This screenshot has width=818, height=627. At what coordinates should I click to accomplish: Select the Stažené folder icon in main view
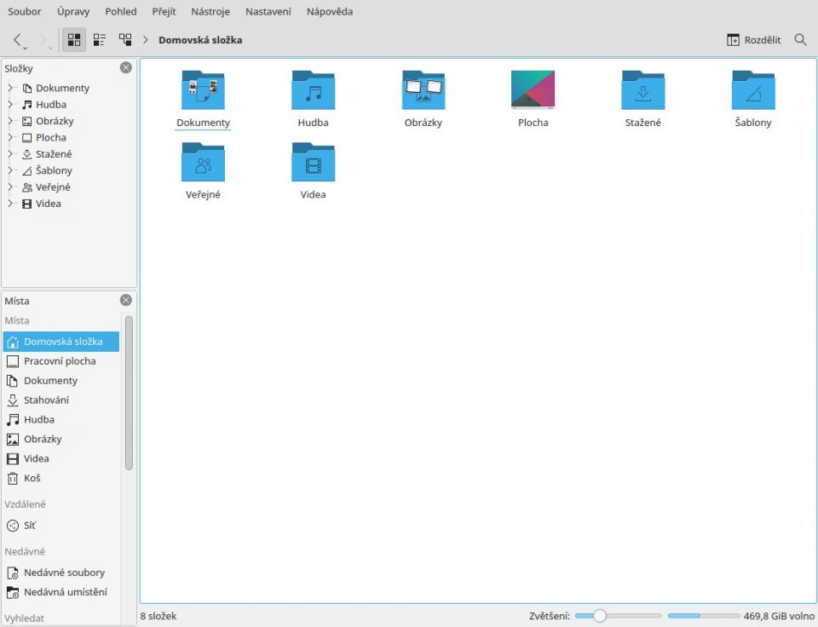tap(643, 90)
